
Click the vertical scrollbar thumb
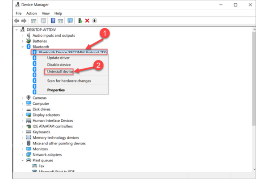click(x=254, y=79)
